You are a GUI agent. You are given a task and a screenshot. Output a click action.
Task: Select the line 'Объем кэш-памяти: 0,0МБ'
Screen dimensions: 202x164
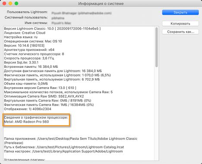(x=26, y=84)
